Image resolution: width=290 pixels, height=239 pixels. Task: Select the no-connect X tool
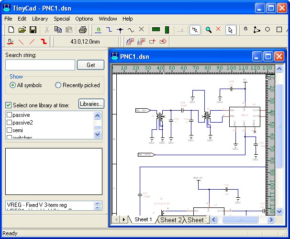(141, 29)
